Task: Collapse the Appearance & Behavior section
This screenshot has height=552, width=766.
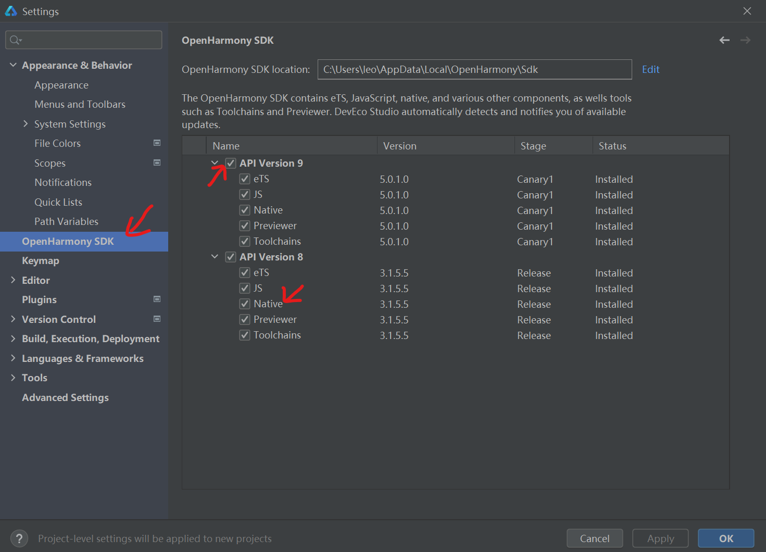Action: click(13, 65)
